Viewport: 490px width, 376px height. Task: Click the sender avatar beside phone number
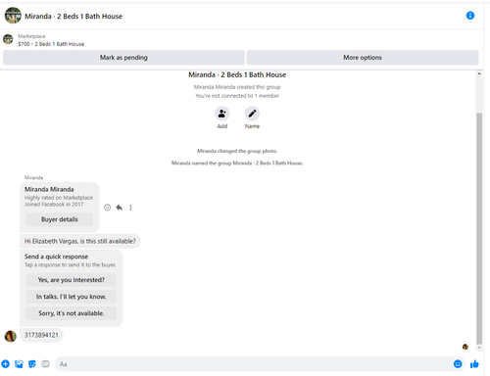(x=11, y=336)
